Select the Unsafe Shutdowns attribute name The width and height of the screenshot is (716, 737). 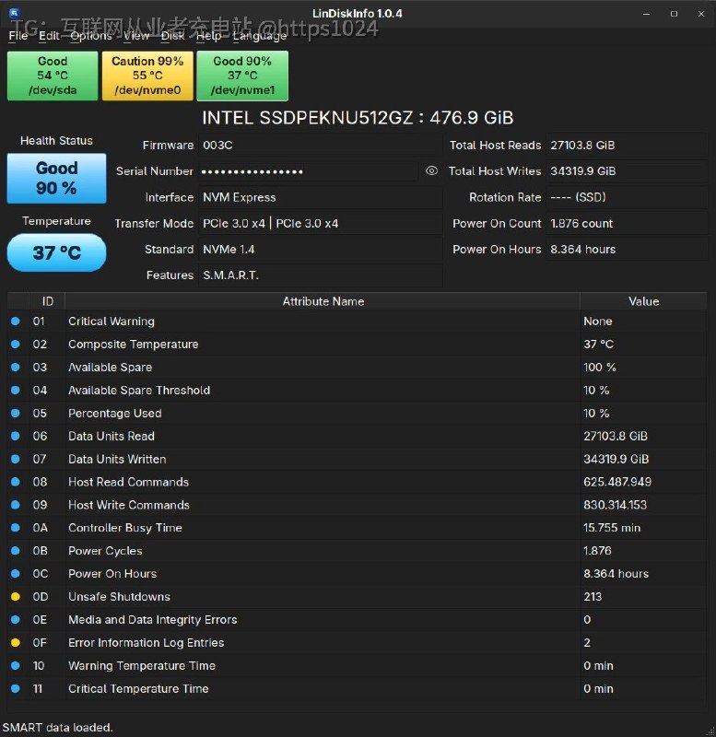[x=120, y=596]
